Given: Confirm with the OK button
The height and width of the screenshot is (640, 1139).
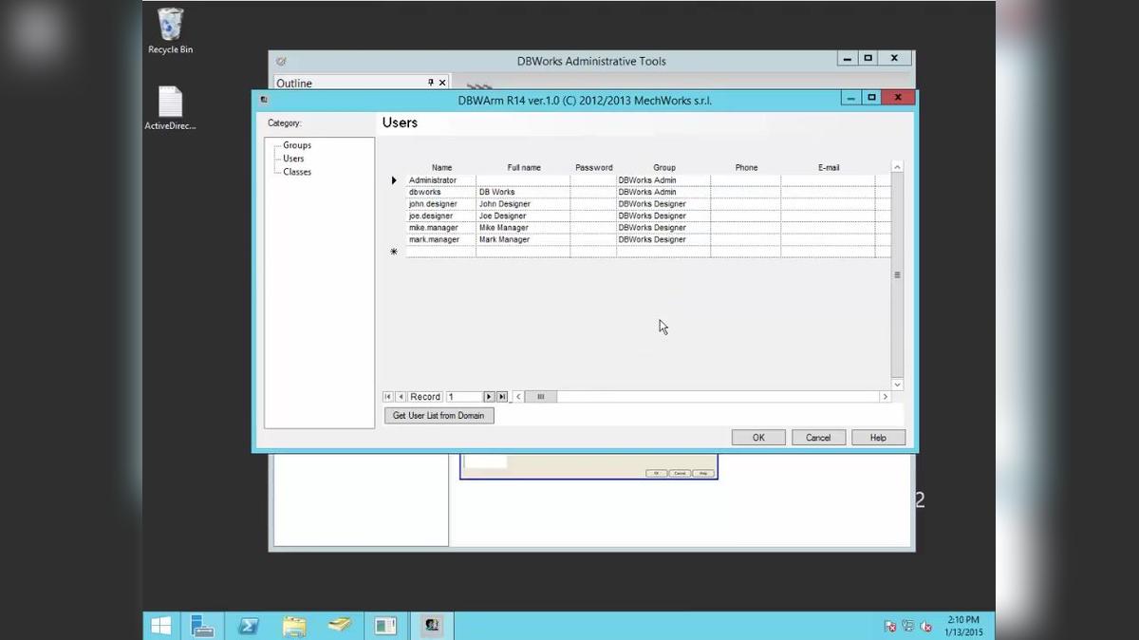Looking at the screenshot, I should click(758, 438).
